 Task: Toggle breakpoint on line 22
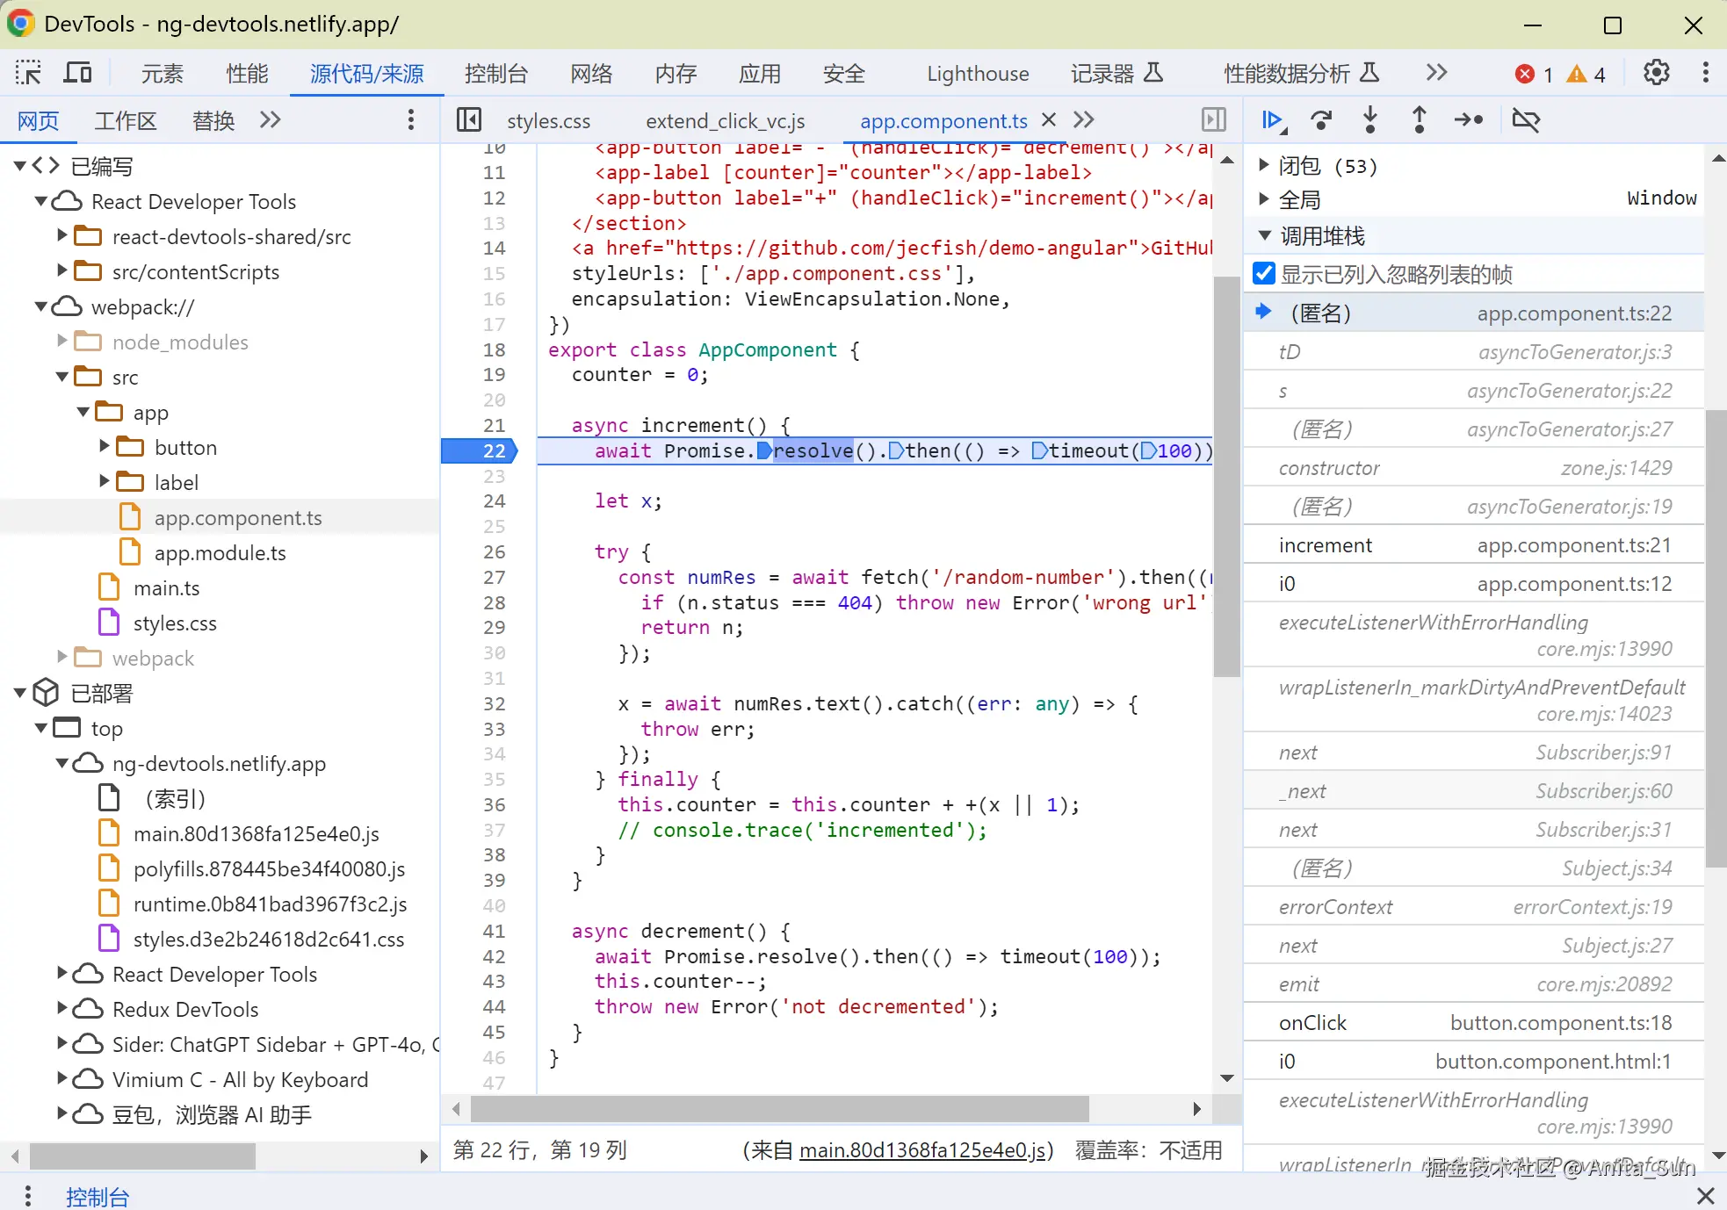click(x=494, y=451)
